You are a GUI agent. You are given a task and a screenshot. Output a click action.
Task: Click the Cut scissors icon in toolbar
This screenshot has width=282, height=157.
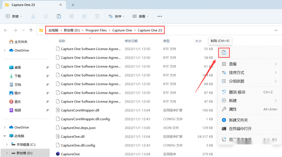[33, 16]
